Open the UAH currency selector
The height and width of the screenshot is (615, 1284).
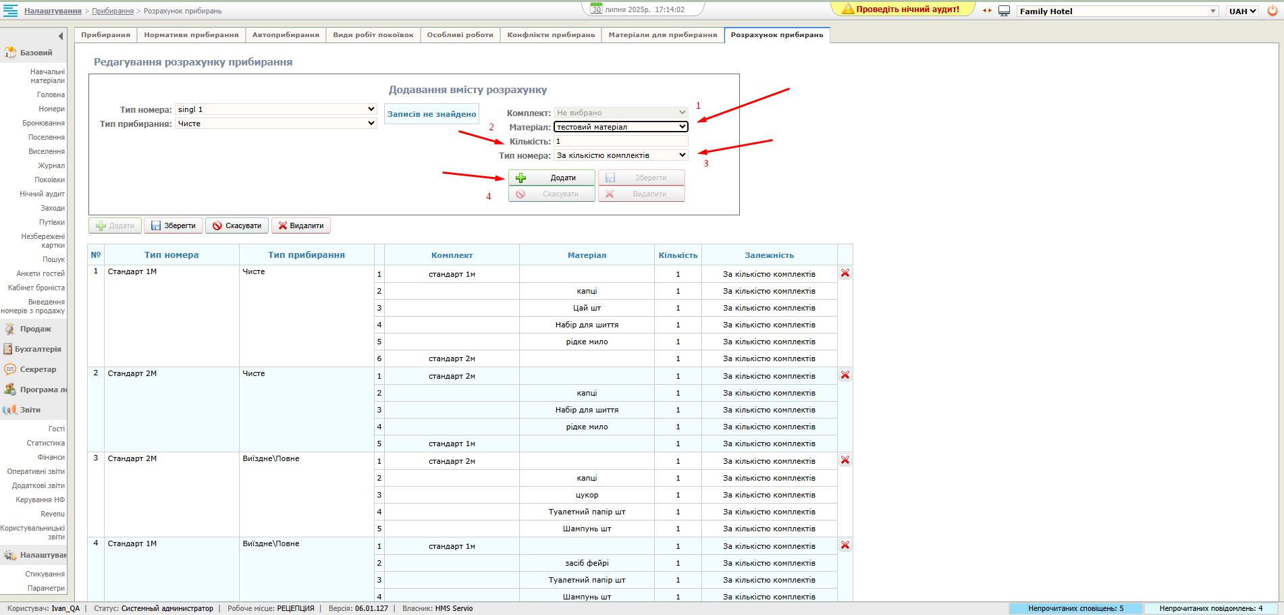point(1242,11)
